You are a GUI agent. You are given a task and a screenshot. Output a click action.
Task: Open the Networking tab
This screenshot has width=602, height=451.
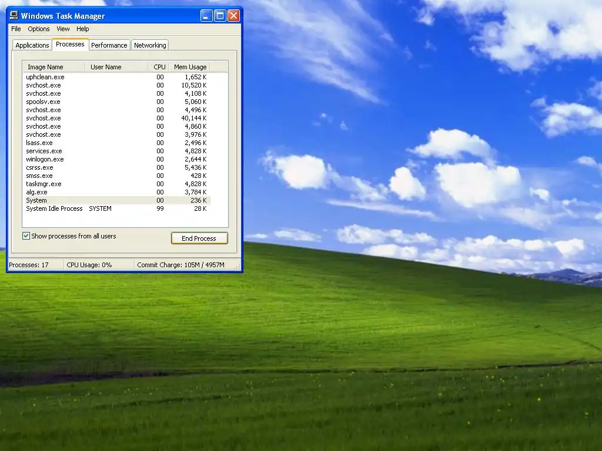[150, 45]
